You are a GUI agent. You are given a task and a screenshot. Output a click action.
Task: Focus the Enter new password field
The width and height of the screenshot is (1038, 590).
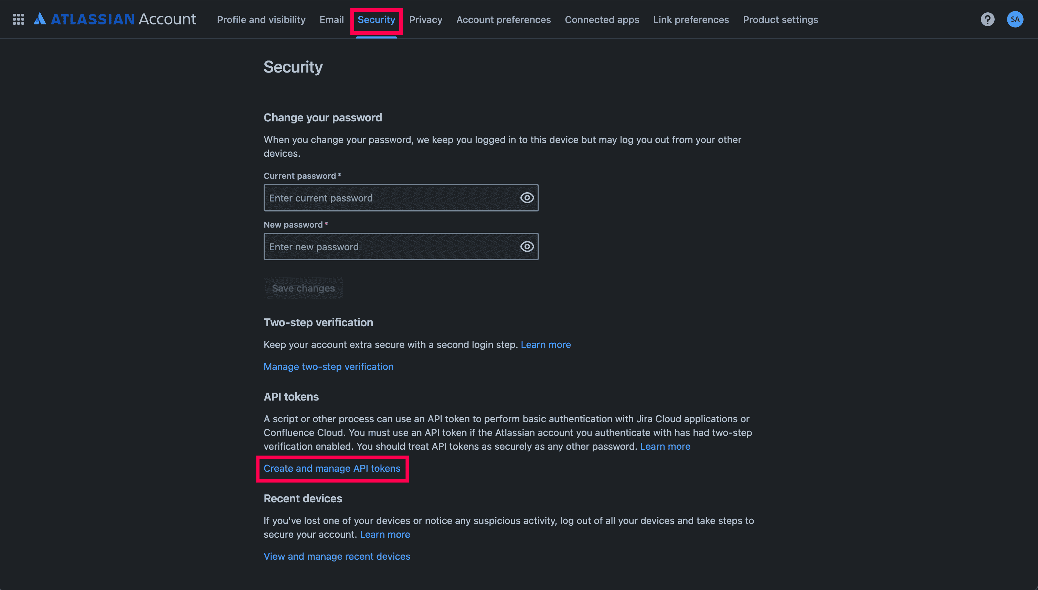pos(389,247)
